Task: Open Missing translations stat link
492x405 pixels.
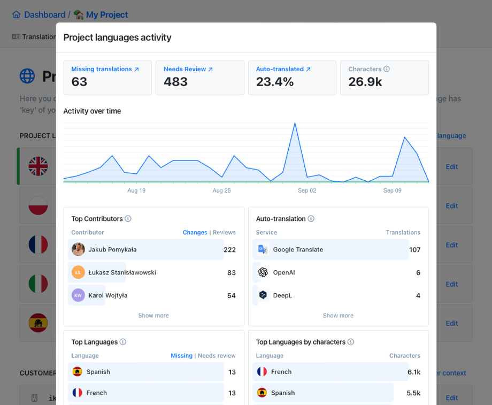Action: (x=102, y=69)
